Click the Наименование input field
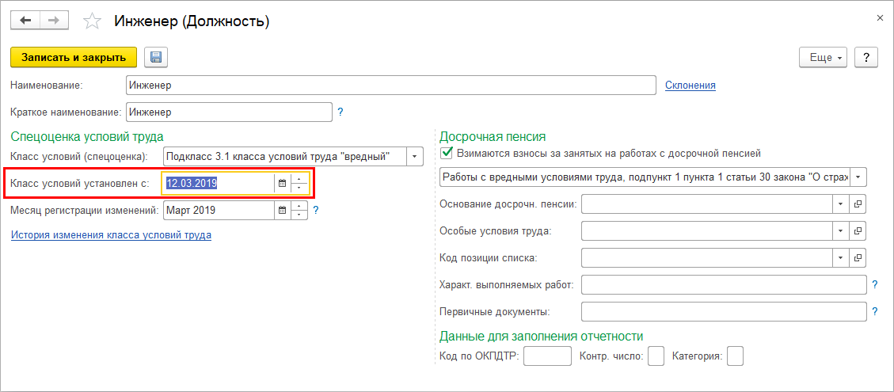This screenshot has height=392, width=894. point(390,85)
